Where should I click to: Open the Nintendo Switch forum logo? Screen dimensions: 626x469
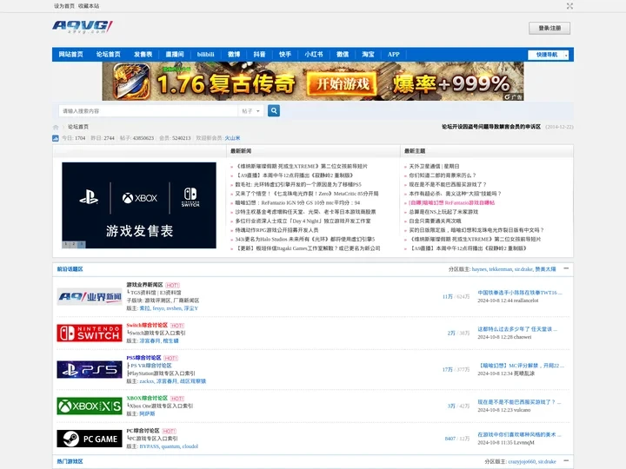(x=89, y=333)
